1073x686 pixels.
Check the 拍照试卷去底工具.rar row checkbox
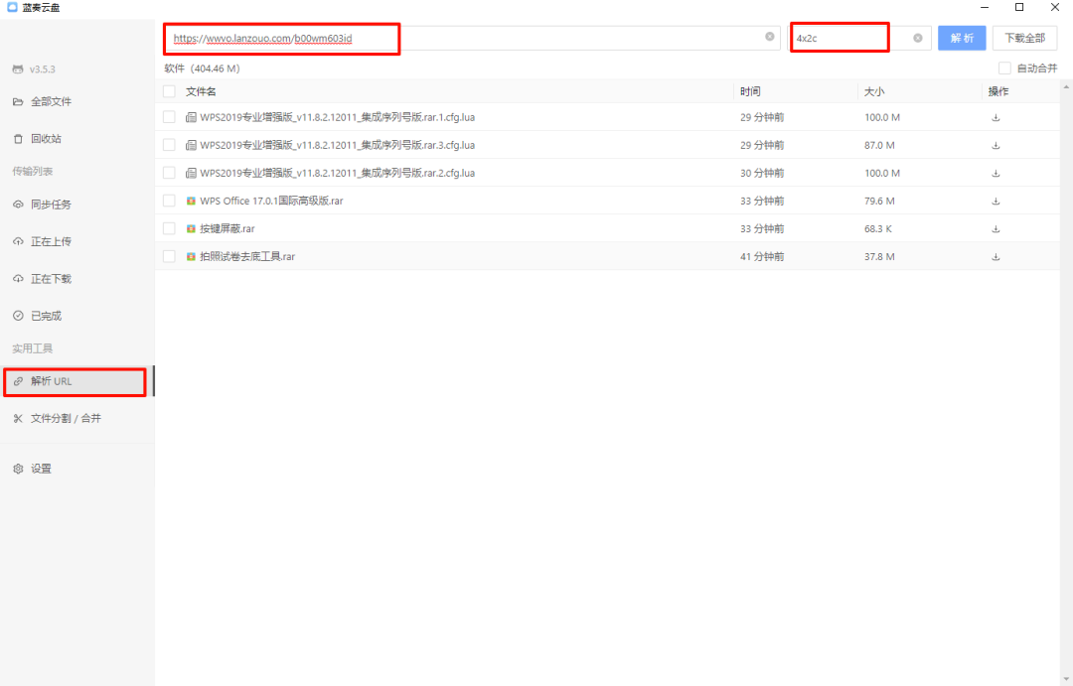click(169, 256)
